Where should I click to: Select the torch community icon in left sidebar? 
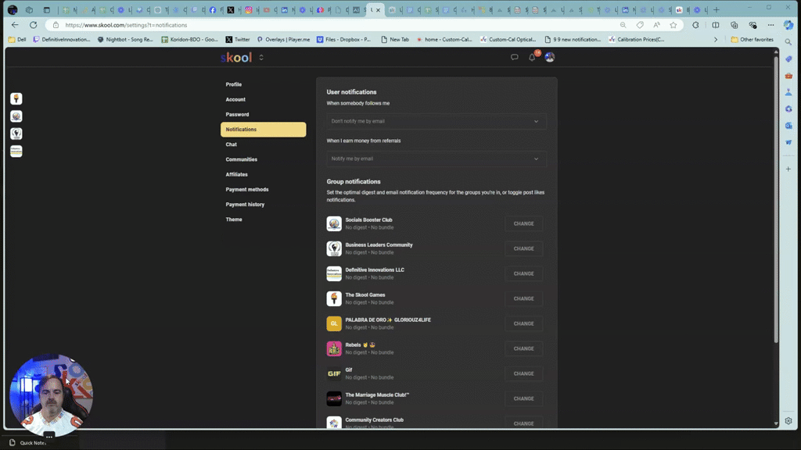click(x=16, y=98)
